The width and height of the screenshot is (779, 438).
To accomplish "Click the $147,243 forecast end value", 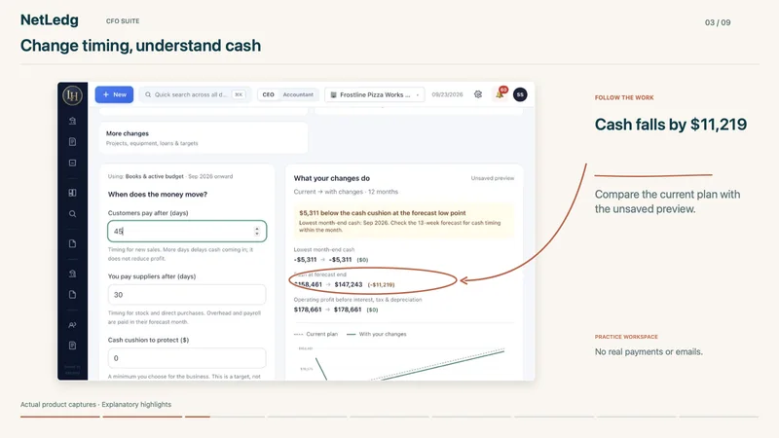I will coord(349,284).
